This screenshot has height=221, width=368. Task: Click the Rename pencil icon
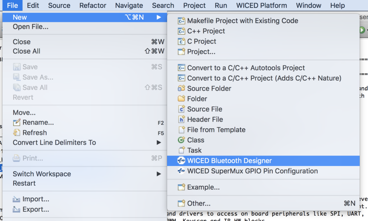tap(17, 122)
